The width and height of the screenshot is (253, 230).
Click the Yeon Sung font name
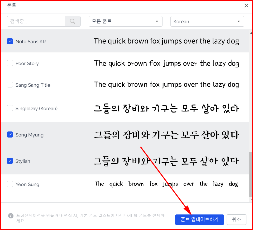coord(27,184)
